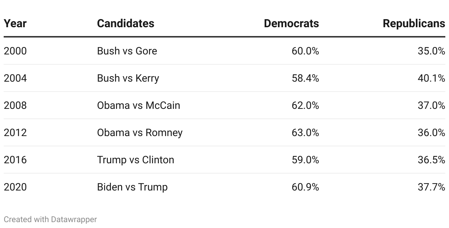Click the Democrats column header
This screenshot has height=228, width=449.
pos(291,24)
